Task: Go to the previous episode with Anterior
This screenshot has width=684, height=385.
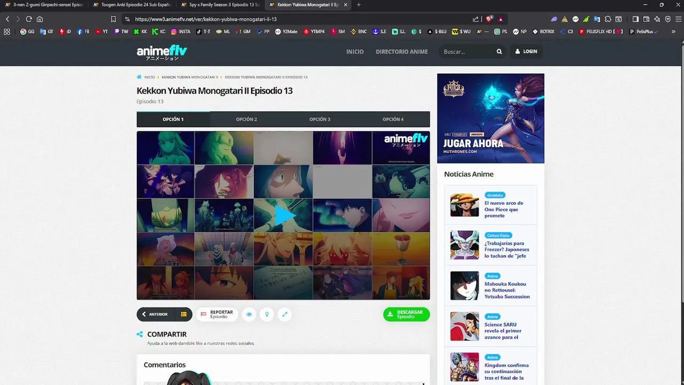Action: (x=155, y=314)
